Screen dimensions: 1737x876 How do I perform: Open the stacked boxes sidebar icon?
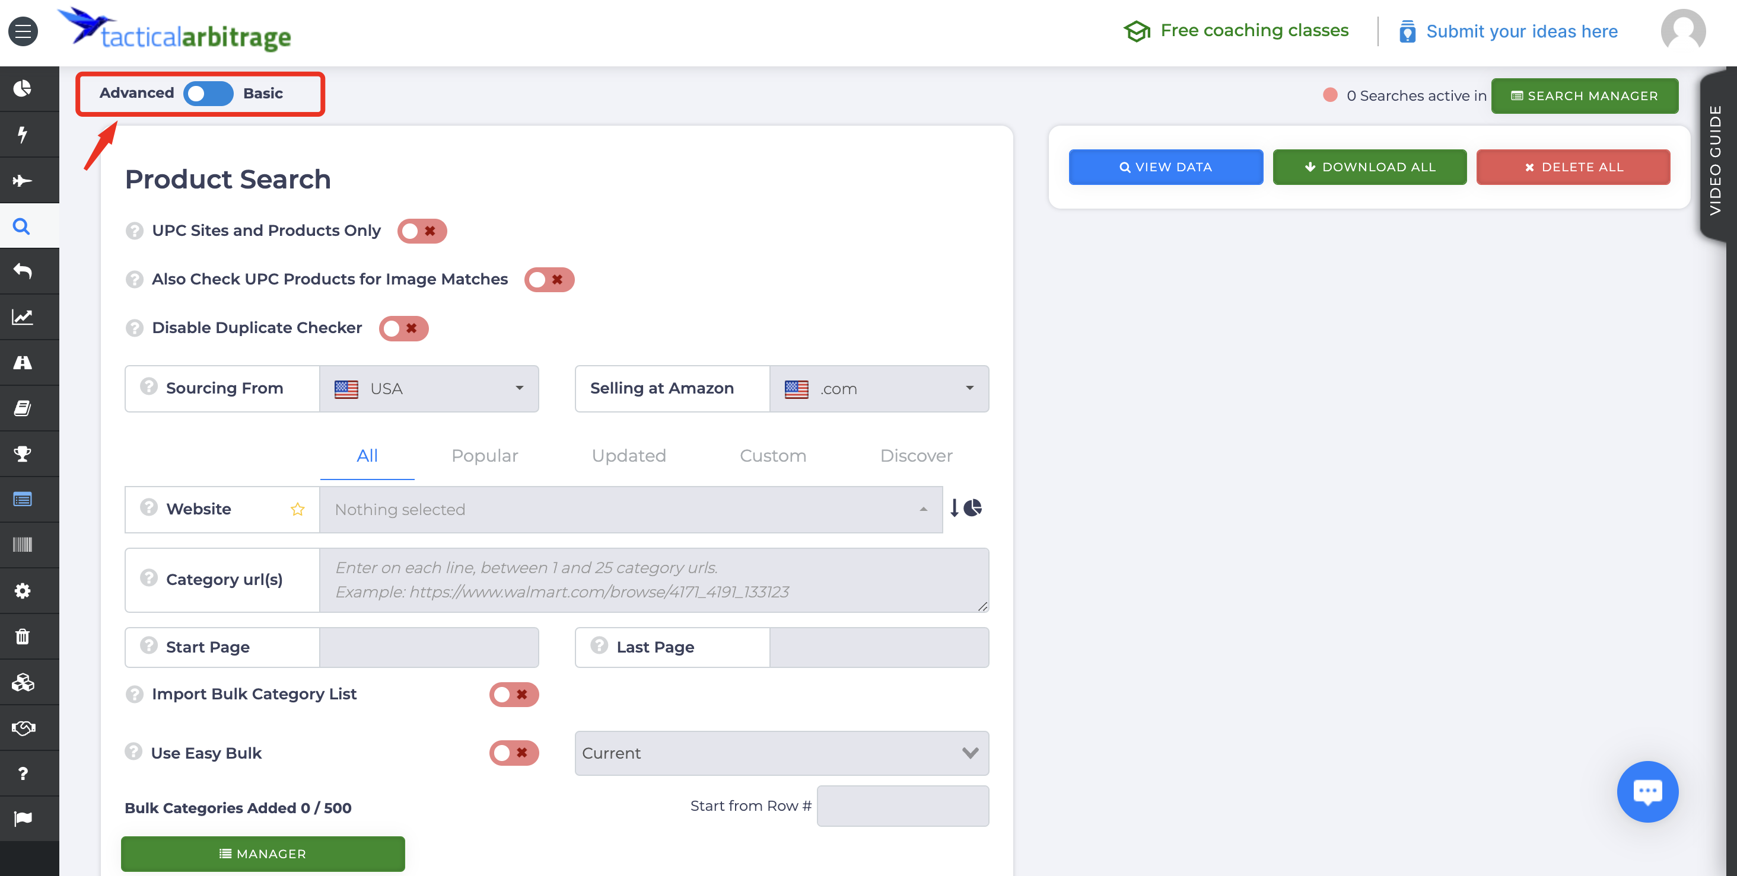(23, 682)
